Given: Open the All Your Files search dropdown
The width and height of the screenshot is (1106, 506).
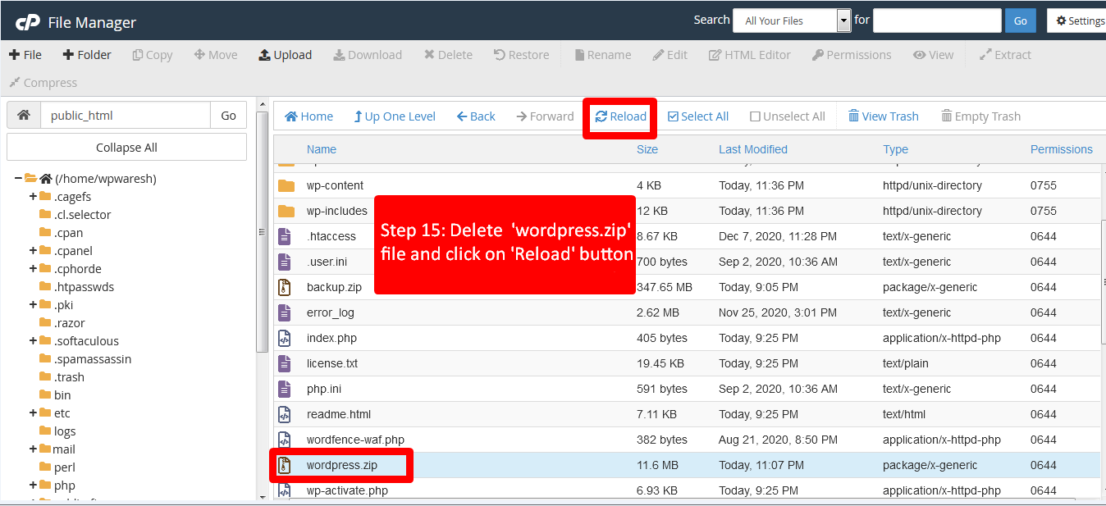Looking at the screenshot, I should (792, 21).
